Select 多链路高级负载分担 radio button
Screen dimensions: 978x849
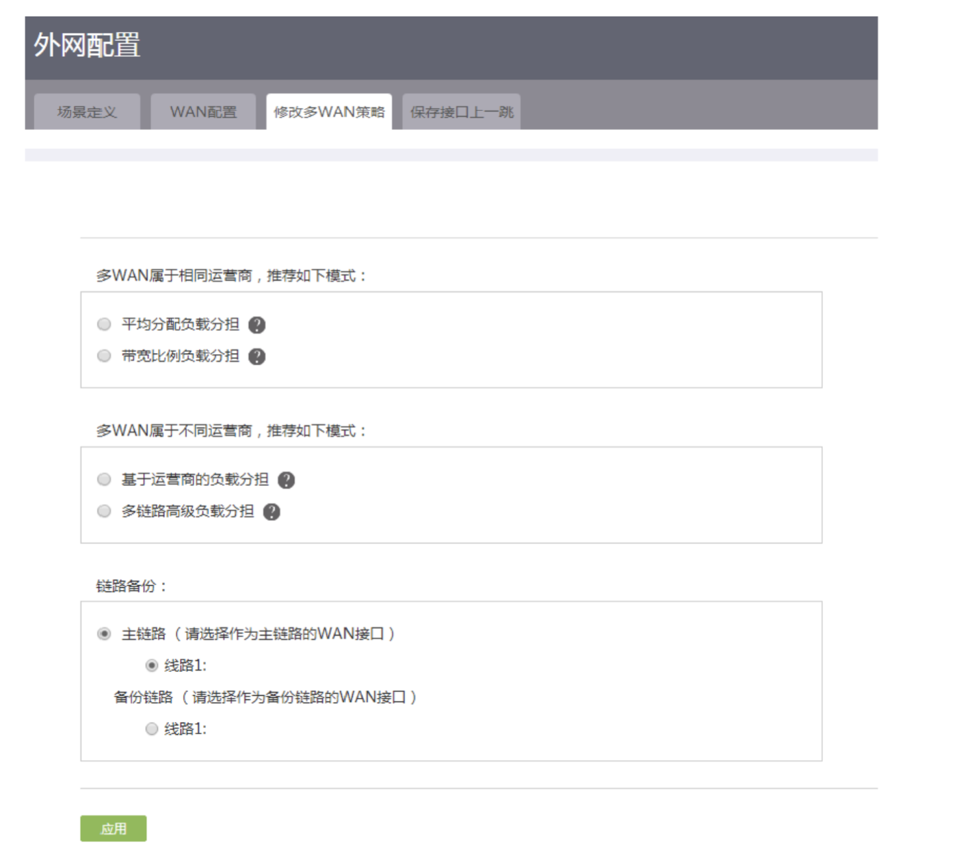104,511
